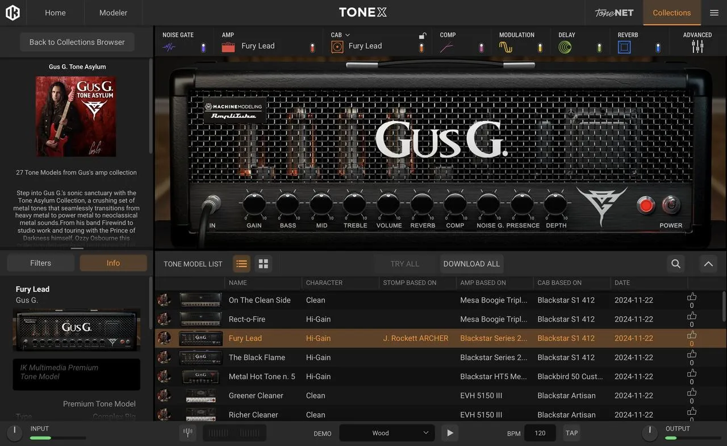
Task: Toggle the Comp power LED switch
Action: 481,48
